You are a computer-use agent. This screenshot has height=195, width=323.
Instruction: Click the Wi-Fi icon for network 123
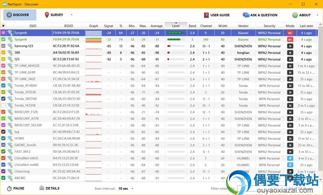point(10,59)
